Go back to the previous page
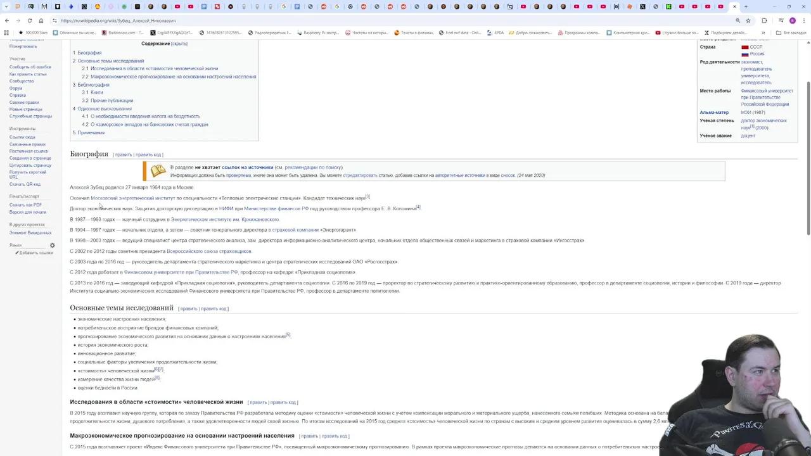The width and height of the screenshot is (811, 456). click(7, 20)
